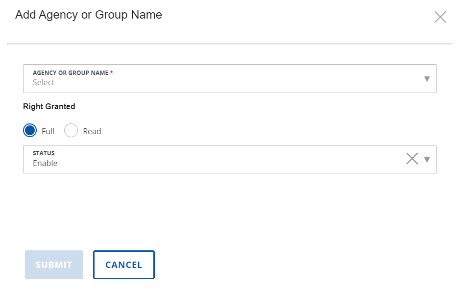Image resolution: width=459 pixels, height=290 pixels.
Task: Click the "Right Granted" heading
Action: 49,106
